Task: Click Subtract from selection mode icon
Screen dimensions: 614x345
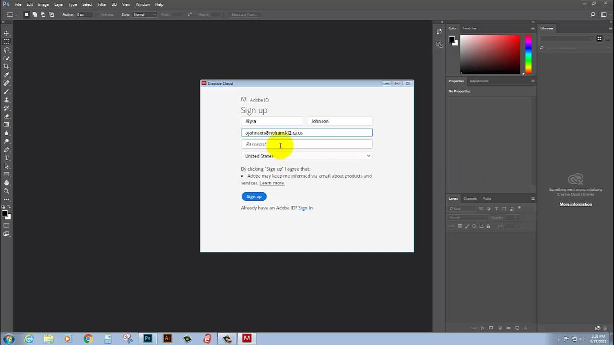Action: pyautogui.click(x=43, y=14)
